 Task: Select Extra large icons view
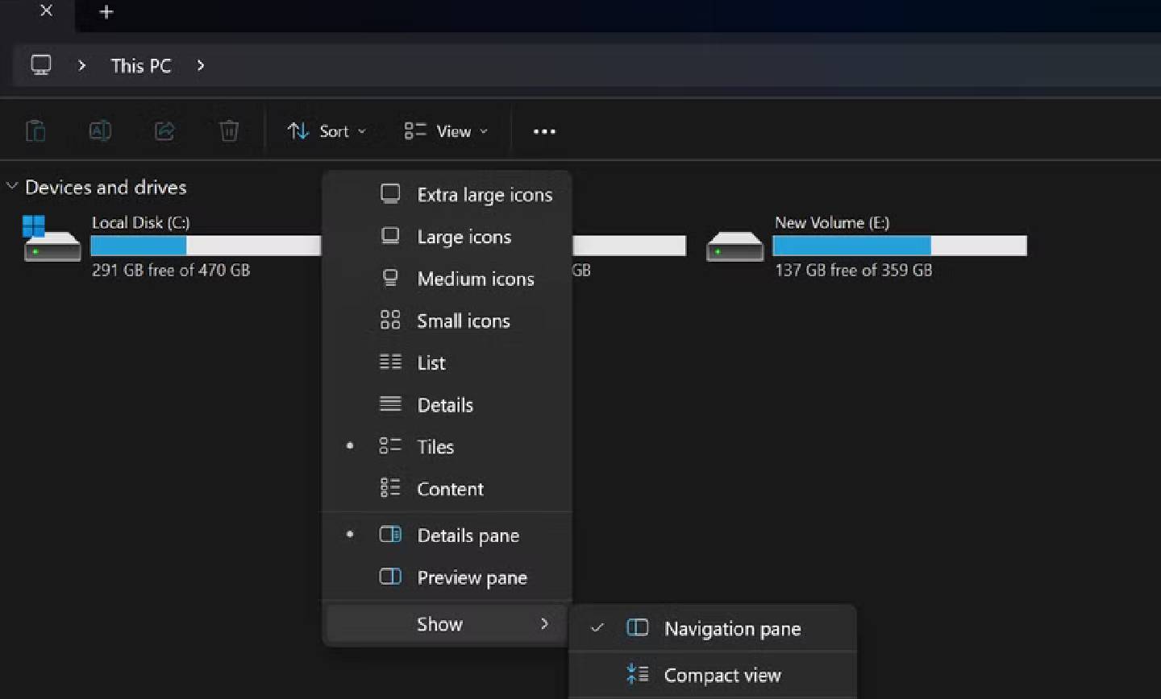pos(447,194)
